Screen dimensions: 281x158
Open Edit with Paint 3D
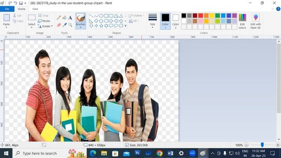tap(256, 22)
